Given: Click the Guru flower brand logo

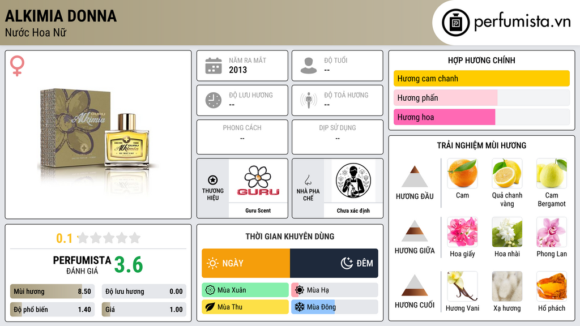Looking at the screenshot, I should [x=258, y=181].
